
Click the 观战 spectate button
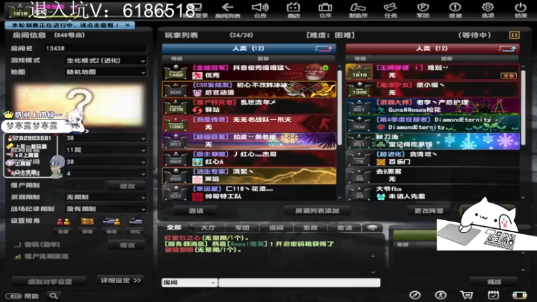click(494, 282)
